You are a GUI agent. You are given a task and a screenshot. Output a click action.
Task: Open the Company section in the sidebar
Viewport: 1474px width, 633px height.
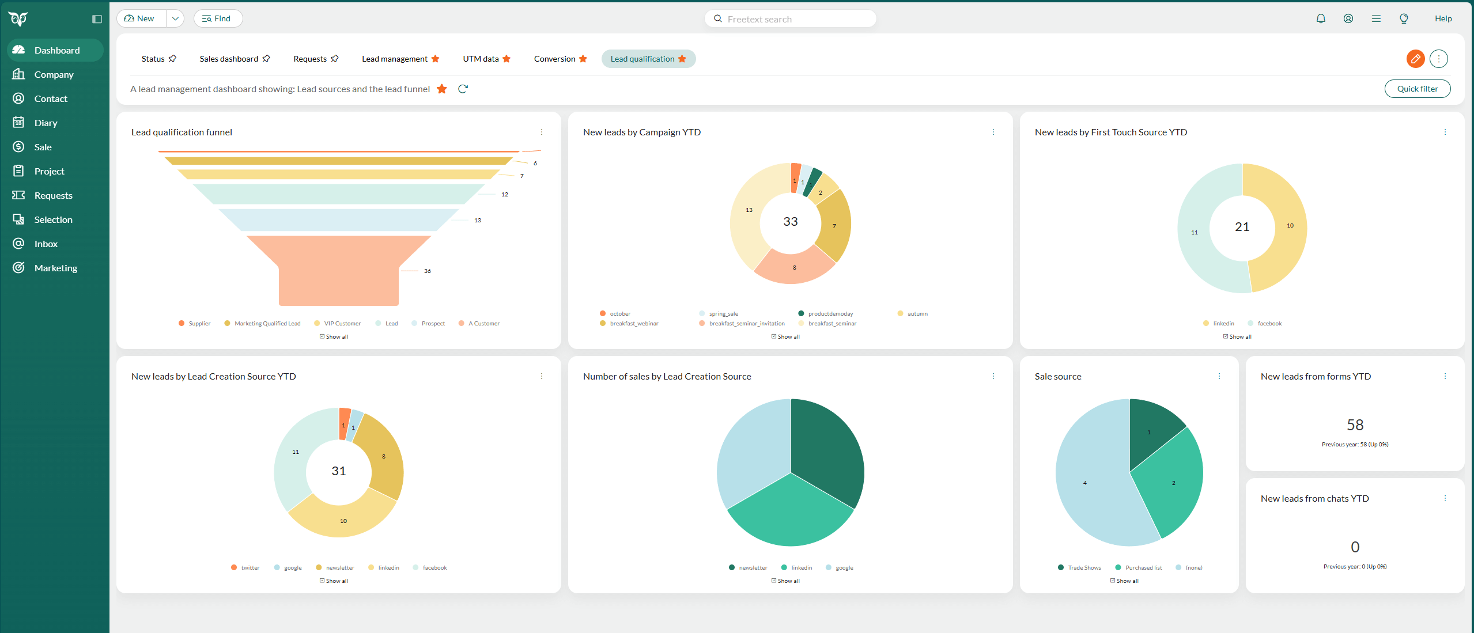(x=55, y=74)
